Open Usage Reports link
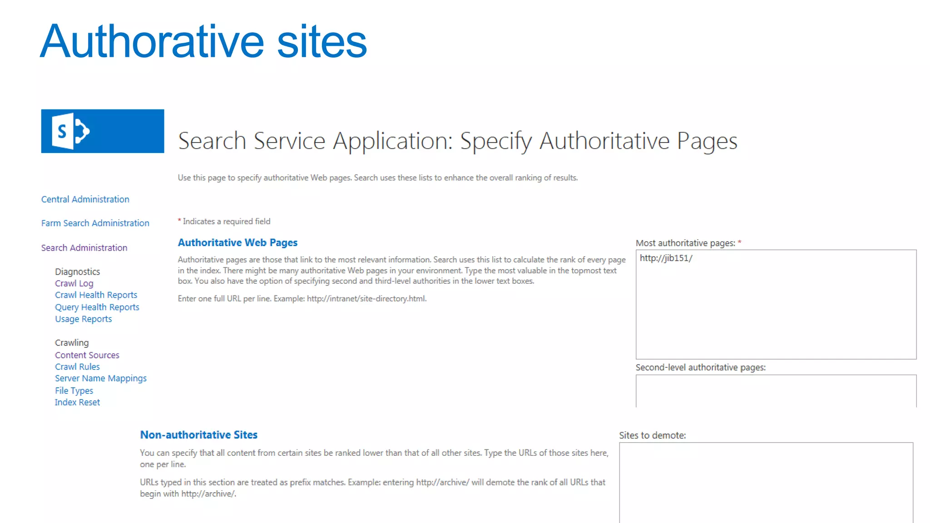 [x=83, y=319]
